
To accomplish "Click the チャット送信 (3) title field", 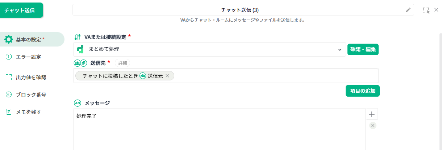I will click(x=239, y=10).
